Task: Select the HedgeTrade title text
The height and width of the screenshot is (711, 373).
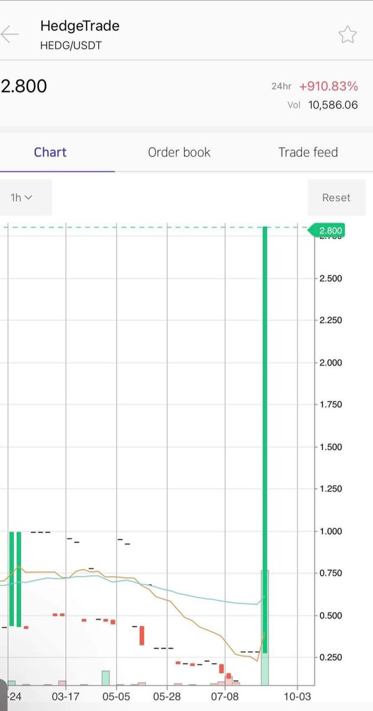Action: (x=79, y=25)
